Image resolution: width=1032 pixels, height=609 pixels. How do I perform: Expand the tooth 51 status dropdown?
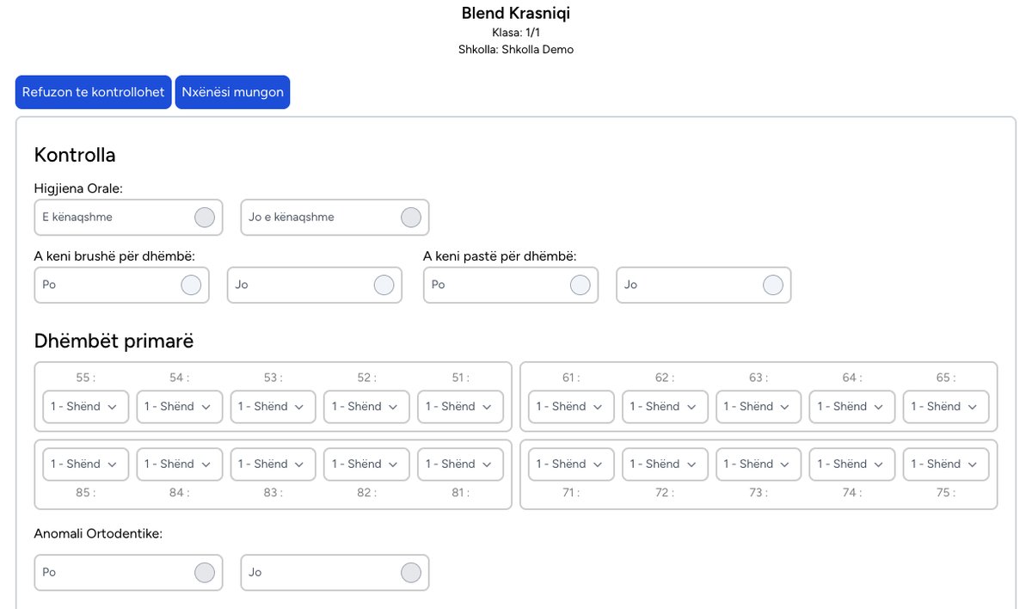coord(461,407)
